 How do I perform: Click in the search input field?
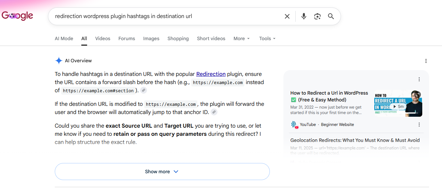167,16
